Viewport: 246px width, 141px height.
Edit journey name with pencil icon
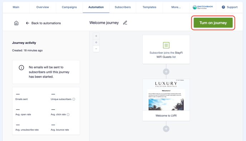tap(125, 23)
